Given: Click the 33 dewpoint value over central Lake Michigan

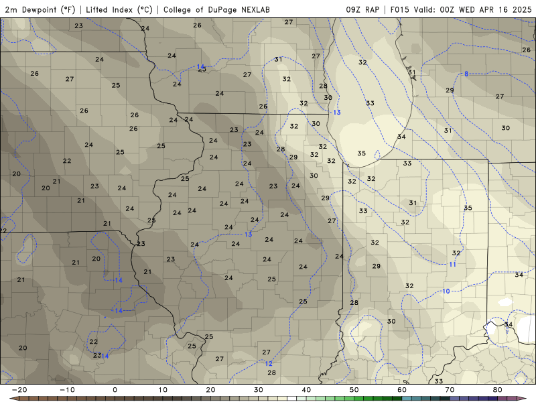Looking at the screenshot, I should point(370,103).
